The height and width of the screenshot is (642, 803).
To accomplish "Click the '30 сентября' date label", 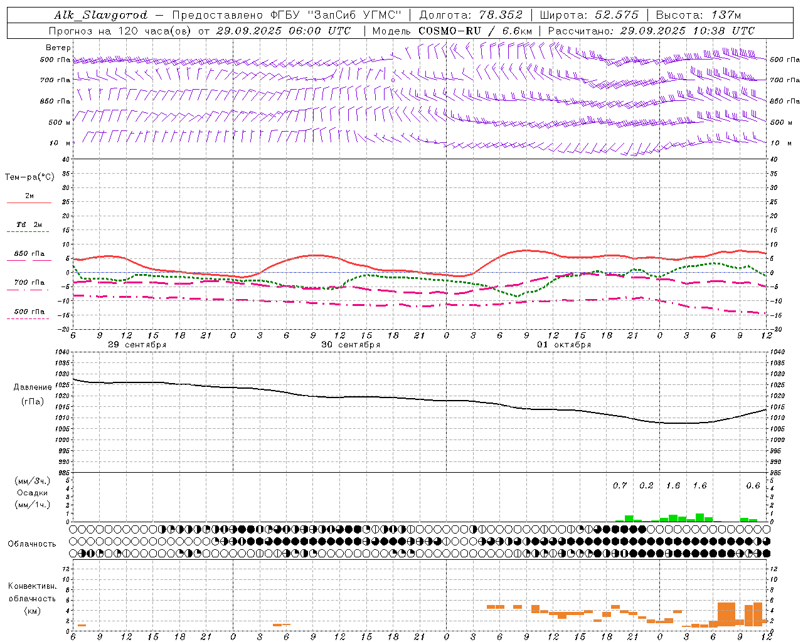I will [x=351, y=345].
